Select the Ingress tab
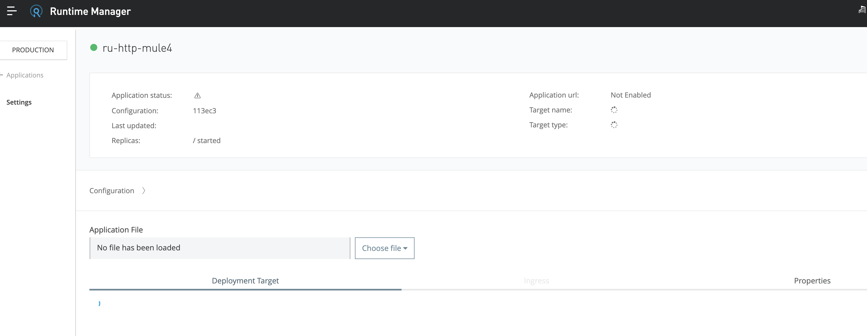 536,280
